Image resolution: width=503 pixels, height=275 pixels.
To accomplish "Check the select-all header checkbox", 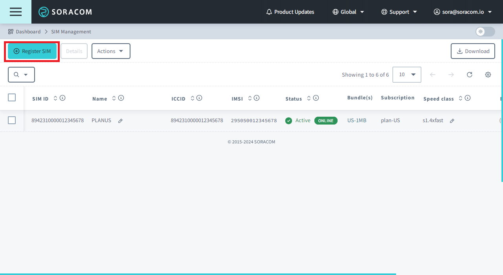I will click(12, 97).
